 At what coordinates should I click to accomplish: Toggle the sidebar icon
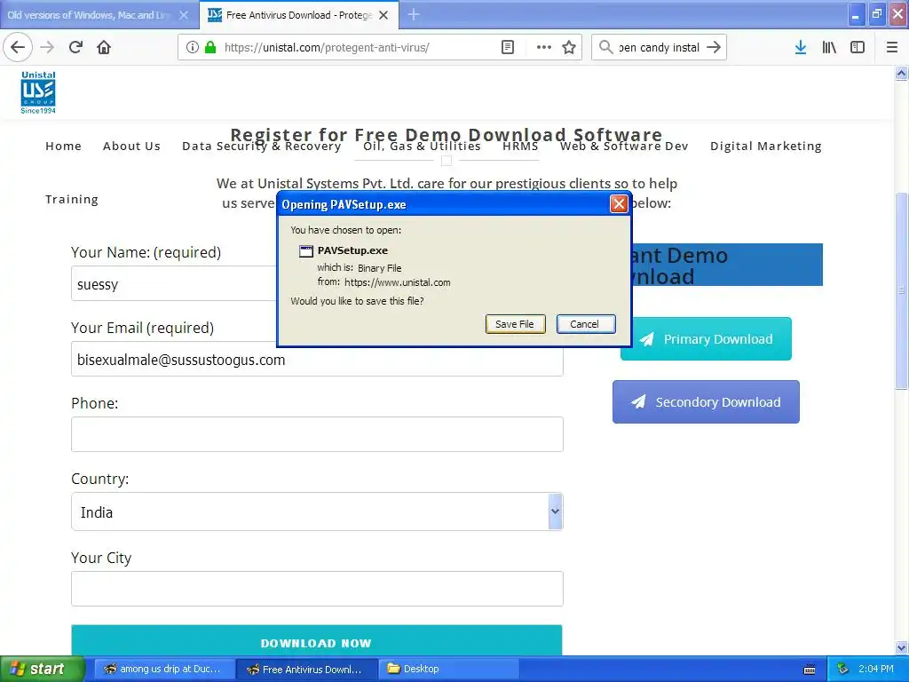858,47
